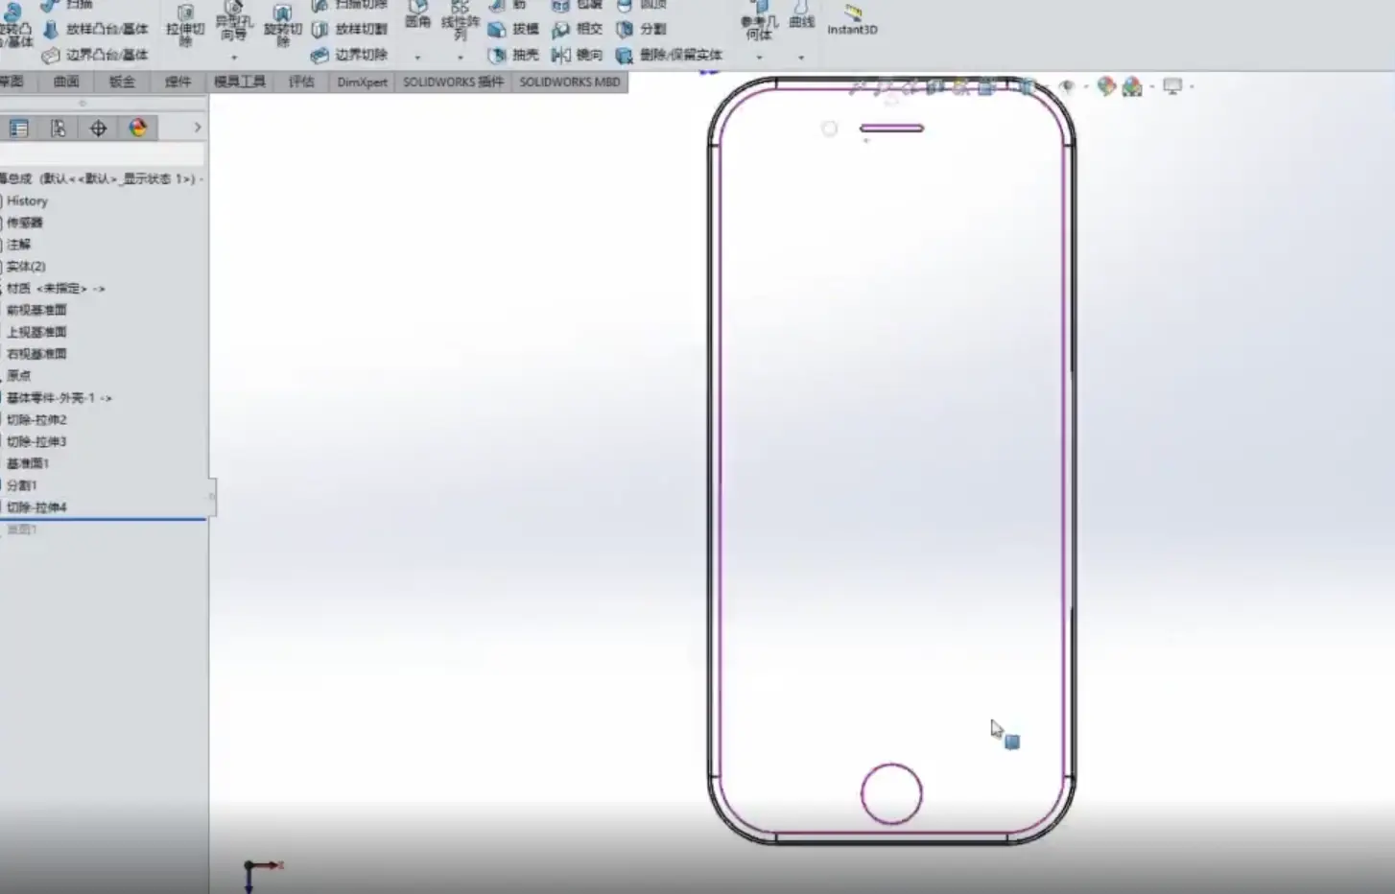Screen dimensions: 1395x894
Task: Open the DisplayManager color ball tab
Action: tap(138, 129)
